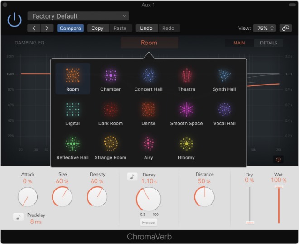Viewport: 299px width, 244px height.
Task: Toggle the plug-in power button
Action: pyautogui.click(x=14, y=20)
